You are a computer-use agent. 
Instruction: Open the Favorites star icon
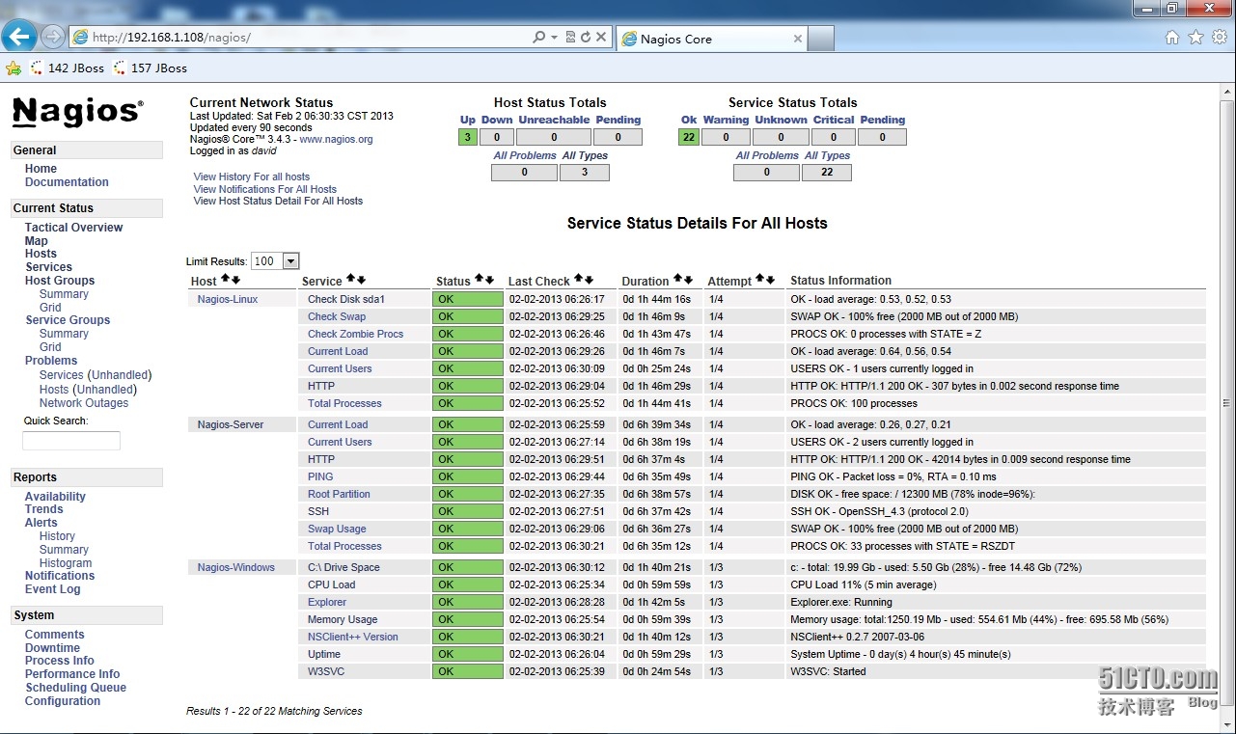[1195, 38]
